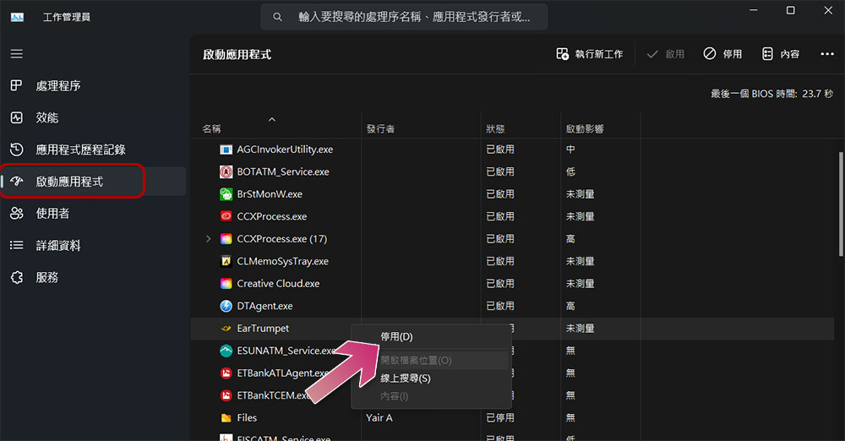The width and height of the screenshot is (845, 441).
Task: Sort by 狀態 column header
Action: [x=495, y=129]
